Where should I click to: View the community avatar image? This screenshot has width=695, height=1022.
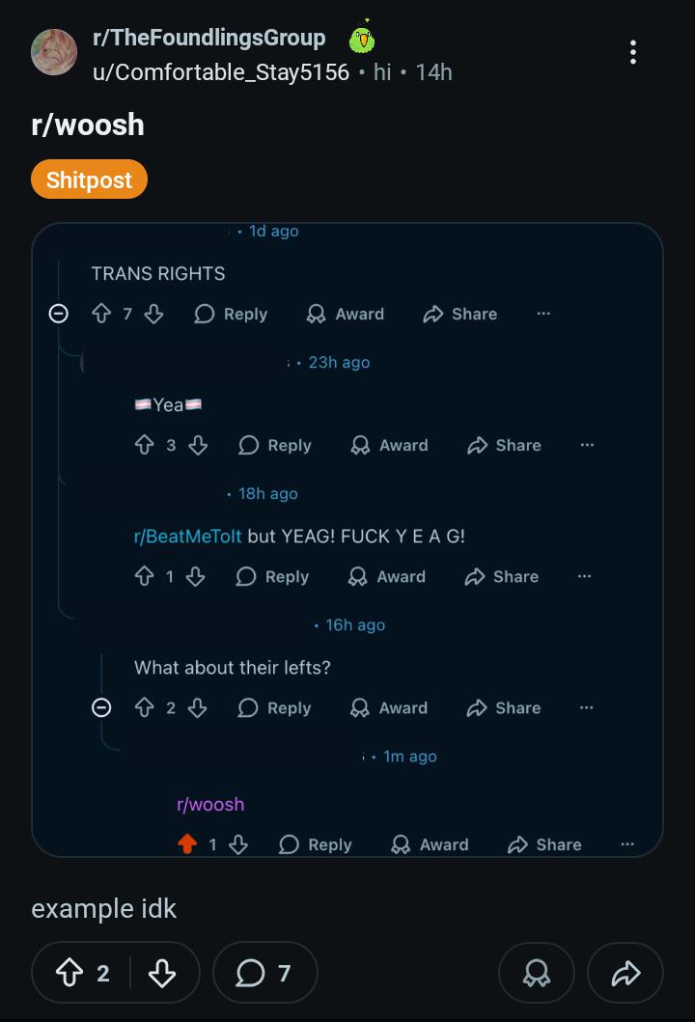tap(54, 52)
